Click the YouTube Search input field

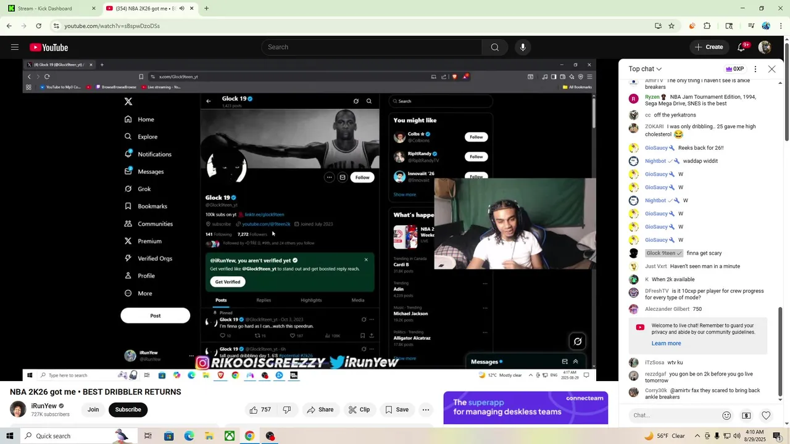click(x=372, y=47)
